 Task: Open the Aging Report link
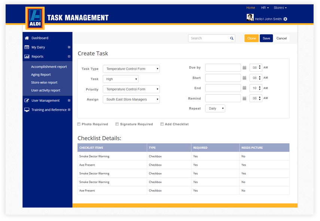click(x=41, y=75)
